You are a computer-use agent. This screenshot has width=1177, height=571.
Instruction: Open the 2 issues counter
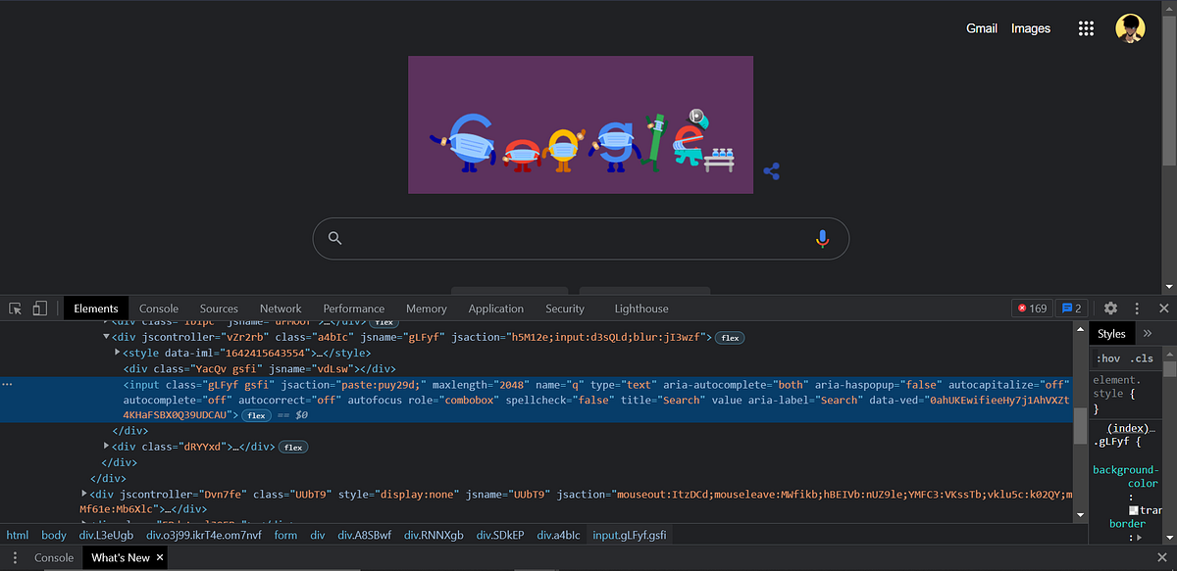click(x=1071, y=309)
